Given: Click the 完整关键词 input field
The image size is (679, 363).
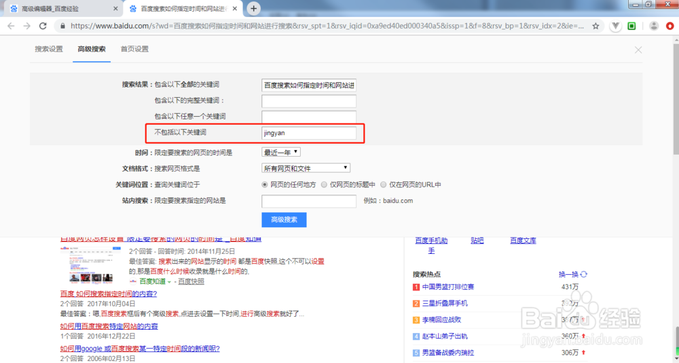Looking at the screenshot, I should click(x=309, y=101).
